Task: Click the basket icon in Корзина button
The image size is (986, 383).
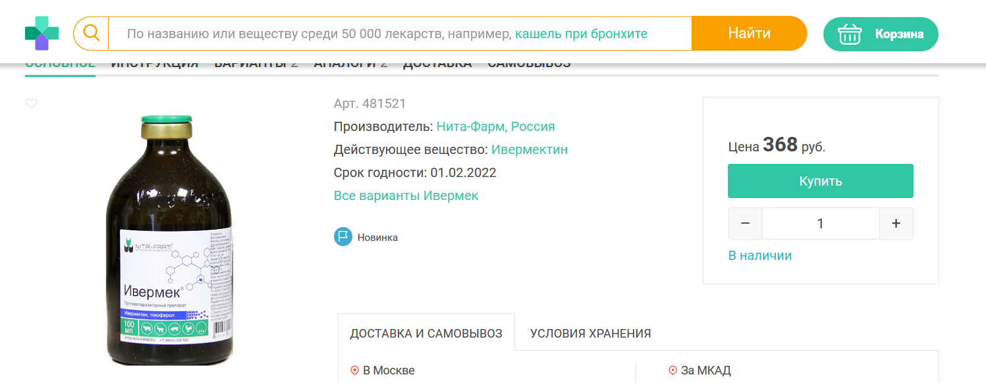Action: 850,34
